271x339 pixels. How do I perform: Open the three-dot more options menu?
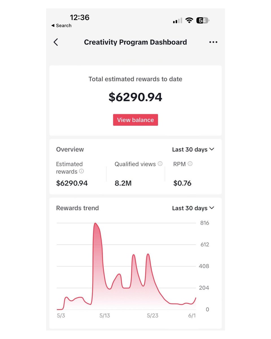point(213,42)
